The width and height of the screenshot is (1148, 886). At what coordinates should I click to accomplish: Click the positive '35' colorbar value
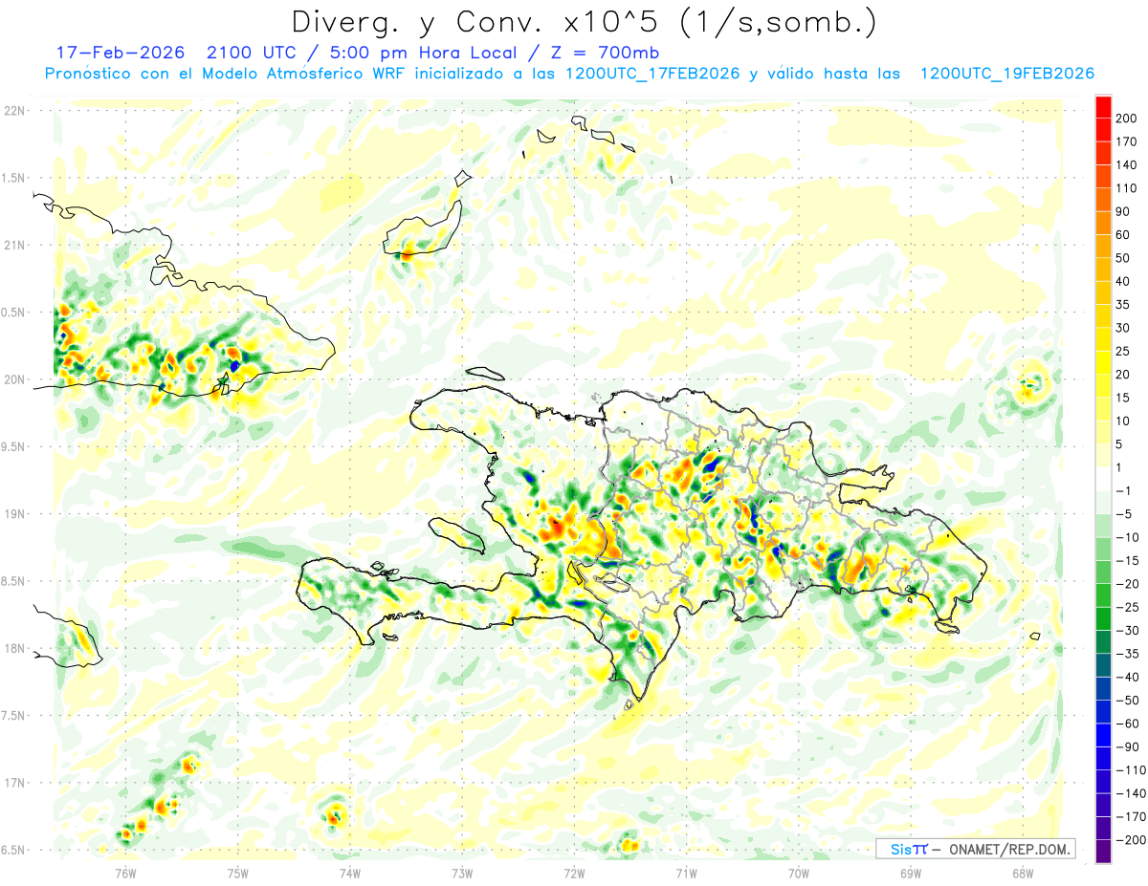coord(1123,305)
